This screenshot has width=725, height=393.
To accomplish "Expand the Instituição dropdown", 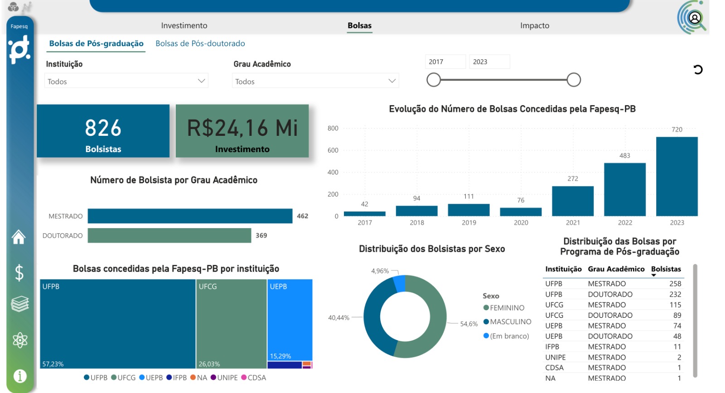I will [126, 81].
